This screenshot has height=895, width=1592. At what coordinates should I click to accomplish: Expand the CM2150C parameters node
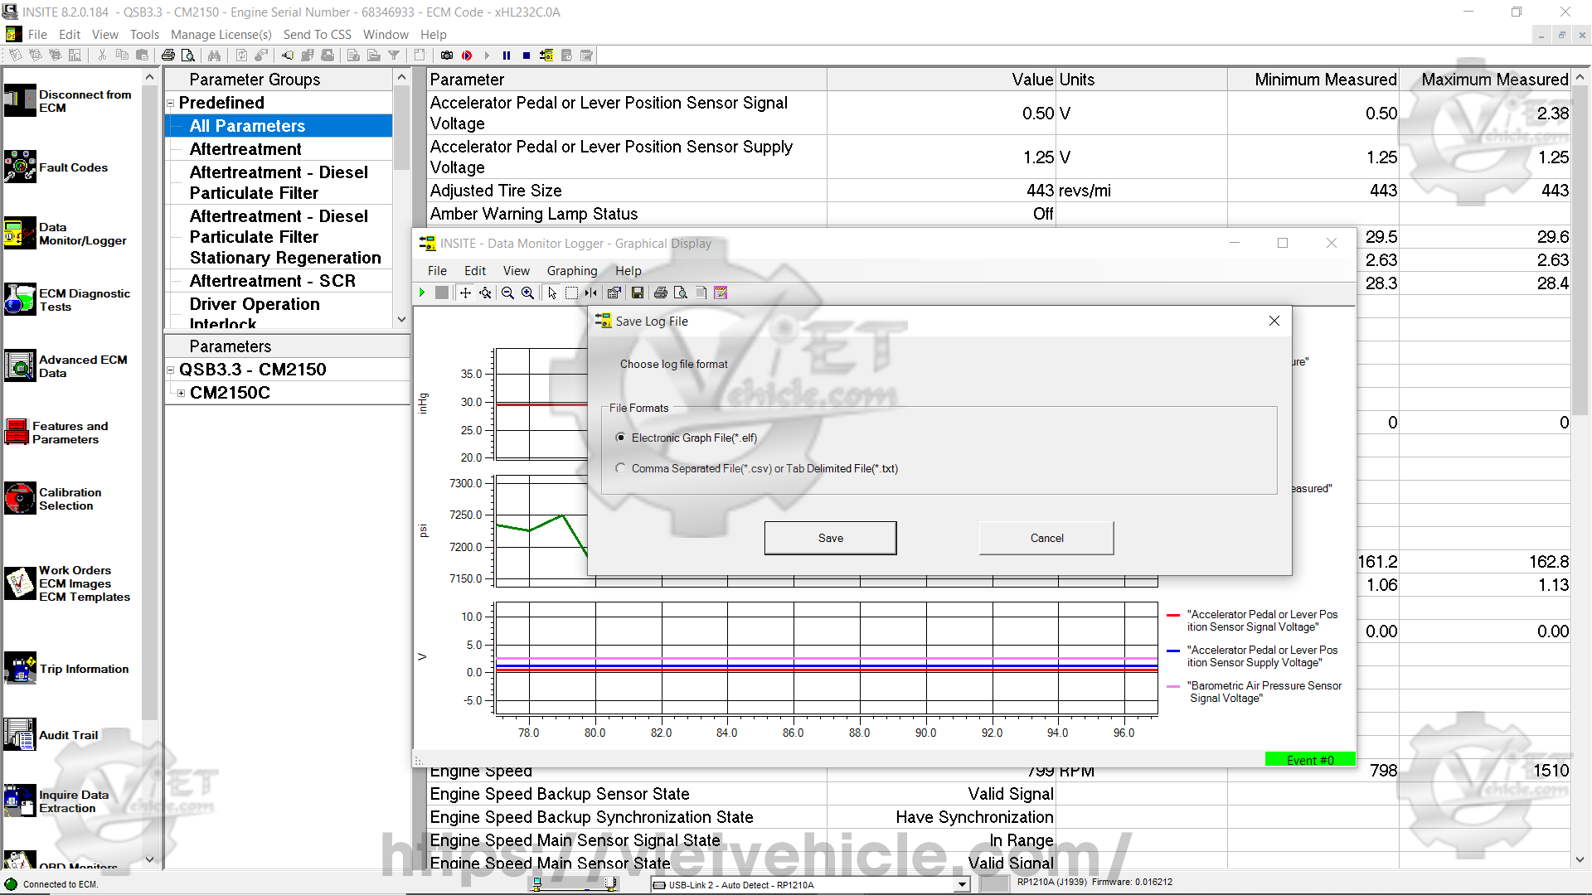click(181, 393)
